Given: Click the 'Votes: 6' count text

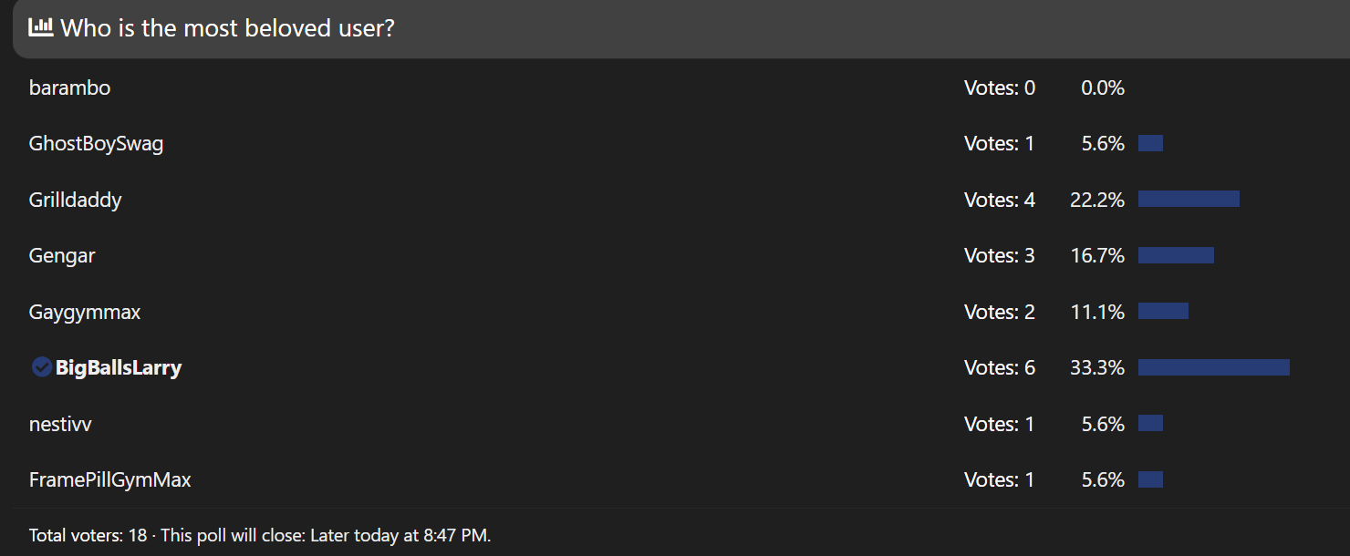Looking at the screenshot, I should [x=1000, y=368].
